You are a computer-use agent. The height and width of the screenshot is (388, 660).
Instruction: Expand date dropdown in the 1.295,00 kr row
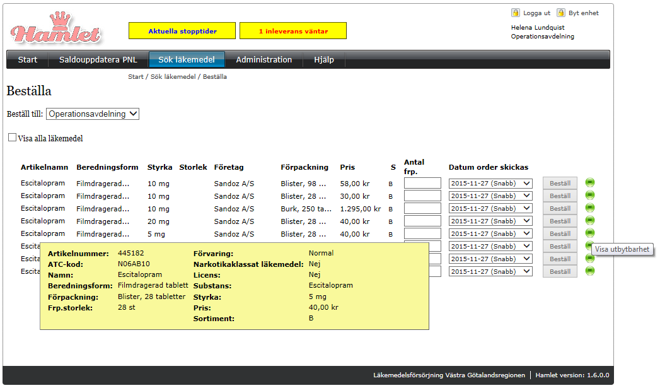click(490, 209)
